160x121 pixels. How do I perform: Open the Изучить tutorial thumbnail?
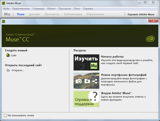86,62
